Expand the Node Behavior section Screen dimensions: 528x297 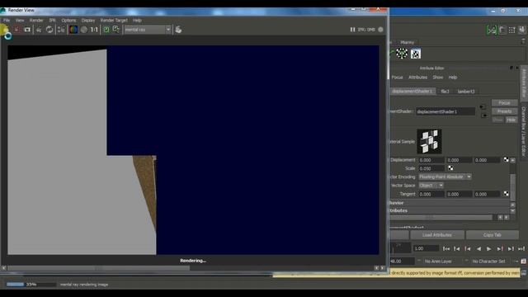coord(450,203)
